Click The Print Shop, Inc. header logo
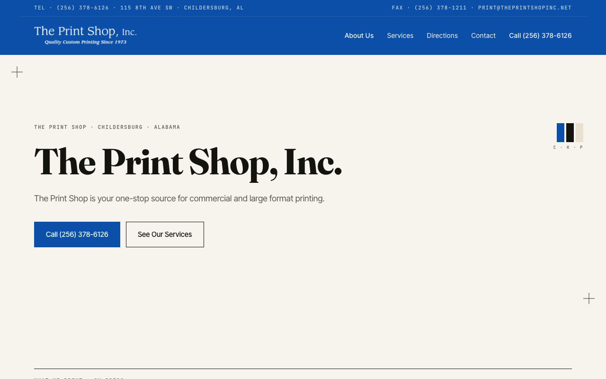 [85, 36]
